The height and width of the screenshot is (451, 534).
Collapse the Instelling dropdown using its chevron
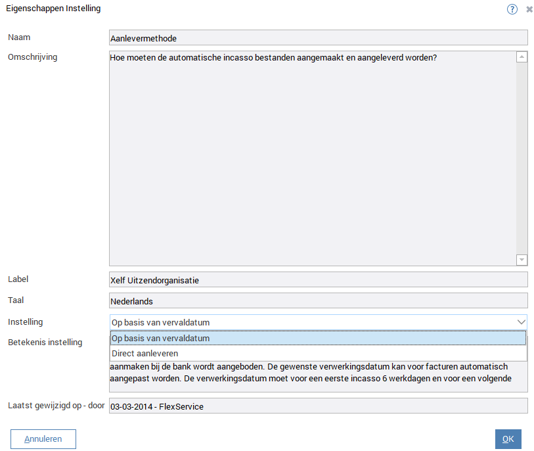point(521,322)
